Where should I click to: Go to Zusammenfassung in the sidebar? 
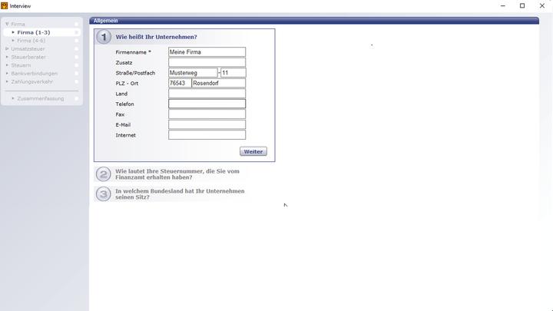41,98
